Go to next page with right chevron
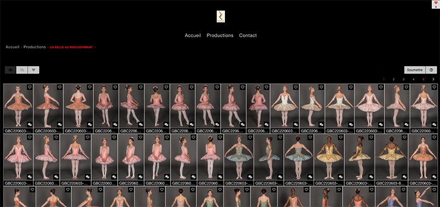This screenshot has width=440, height=207. [x=433, y=79]
